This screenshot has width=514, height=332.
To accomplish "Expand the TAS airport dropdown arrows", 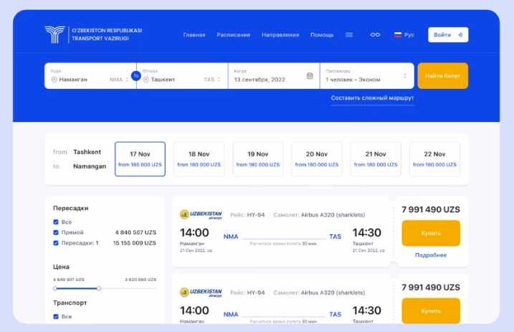I will [219, 80].
